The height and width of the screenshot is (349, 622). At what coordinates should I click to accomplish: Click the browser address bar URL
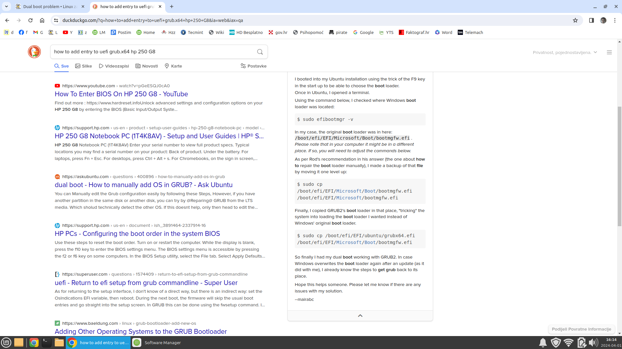click(153, 20)
